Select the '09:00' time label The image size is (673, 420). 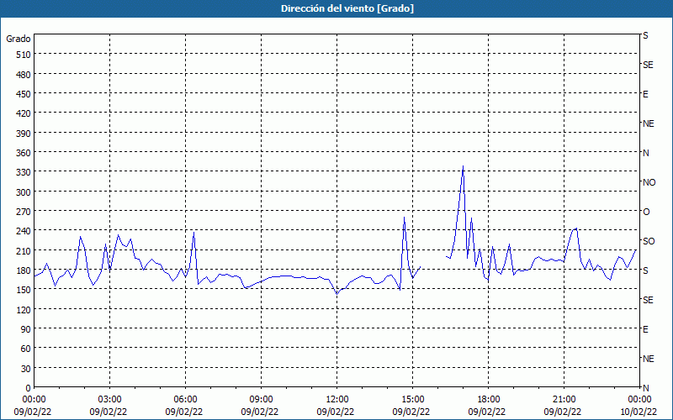[261, 400]
